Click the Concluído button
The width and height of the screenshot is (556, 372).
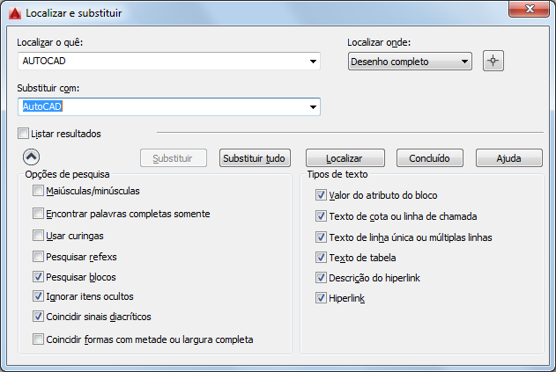[430, 158]
